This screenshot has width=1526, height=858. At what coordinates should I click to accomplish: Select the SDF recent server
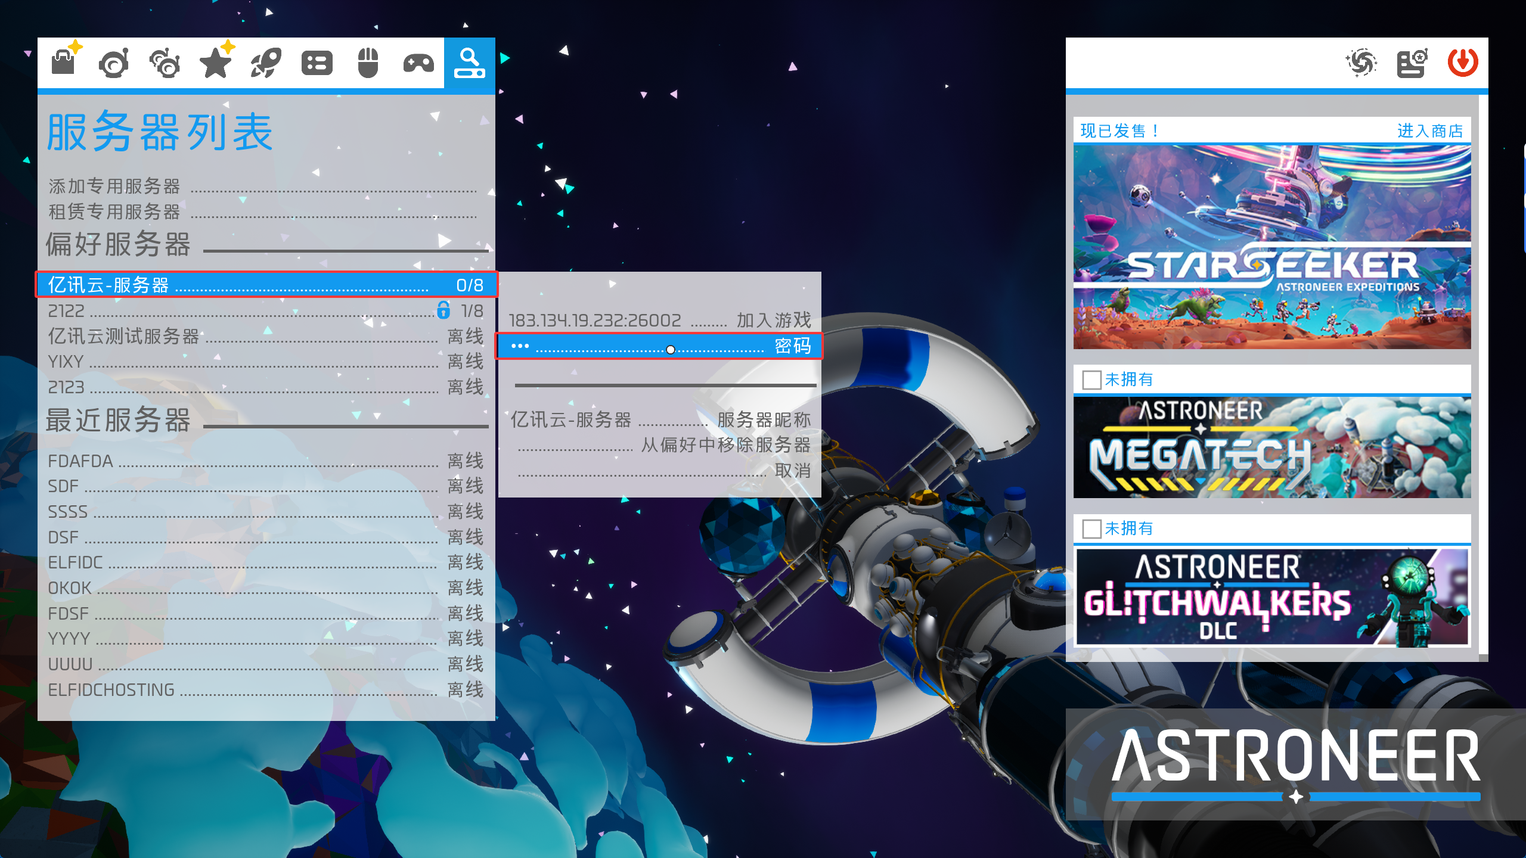266,486
